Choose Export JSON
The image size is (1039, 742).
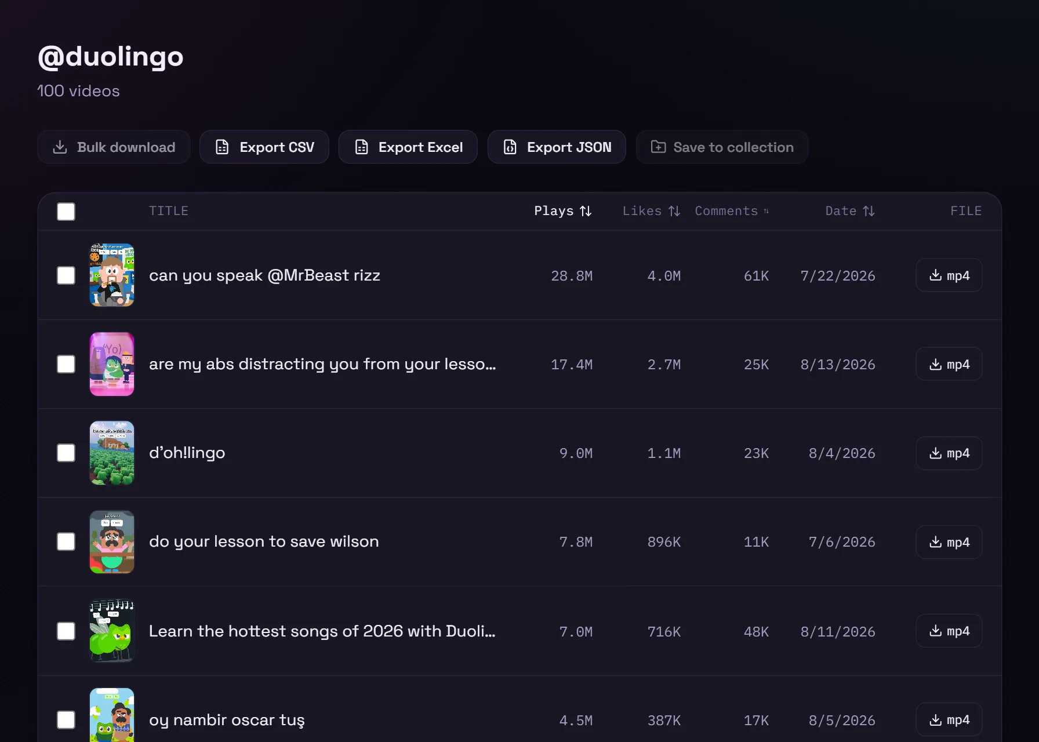click(557, 147)
